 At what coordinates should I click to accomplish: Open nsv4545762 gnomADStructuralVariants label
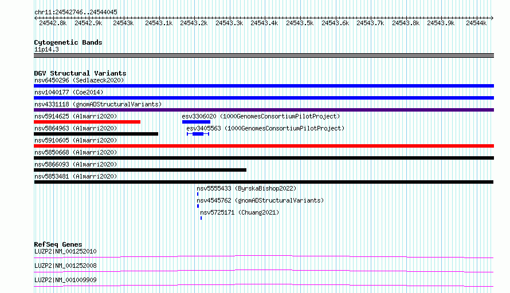[260, 200]
